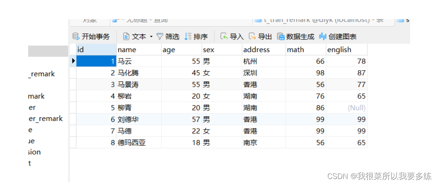Screen dimensions: 438x184
Task: Click english 87 in the 马化腾 row
Action: pyautogui.click(x=347, y=73)
